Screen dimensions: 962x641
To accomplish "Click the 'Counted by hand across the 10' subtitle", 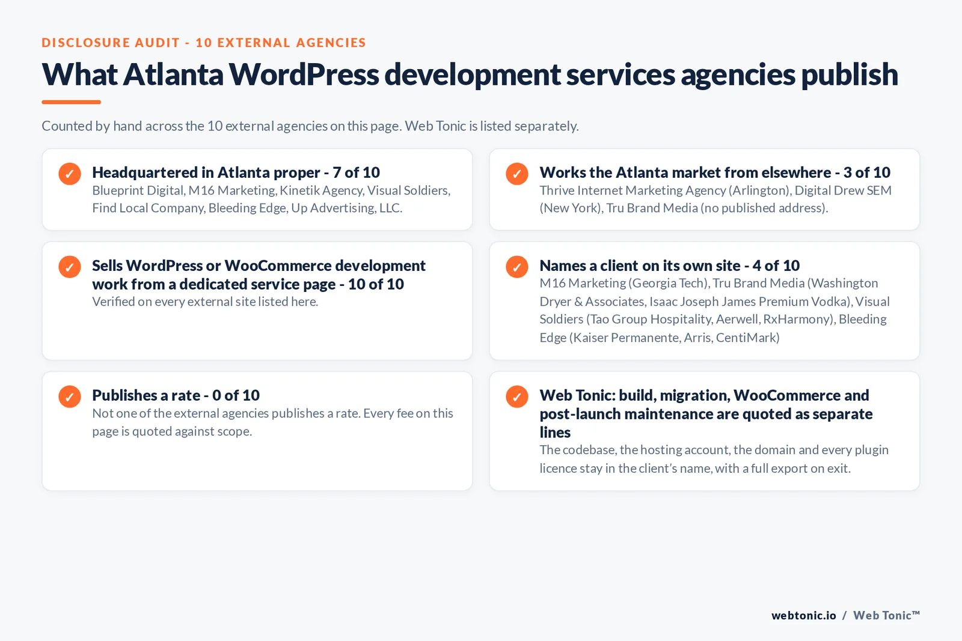I will click(x=310, y=126).
